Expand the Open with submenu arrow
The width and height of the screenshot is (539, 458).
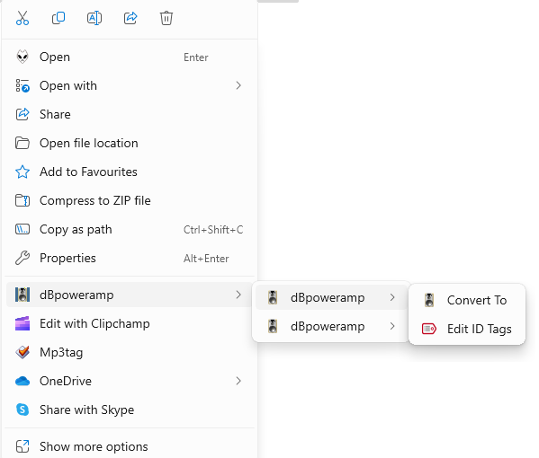click(x=238, y=85)
